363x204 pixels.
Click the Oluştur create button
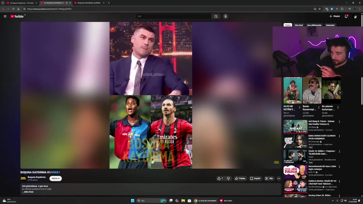pos(335,16)
